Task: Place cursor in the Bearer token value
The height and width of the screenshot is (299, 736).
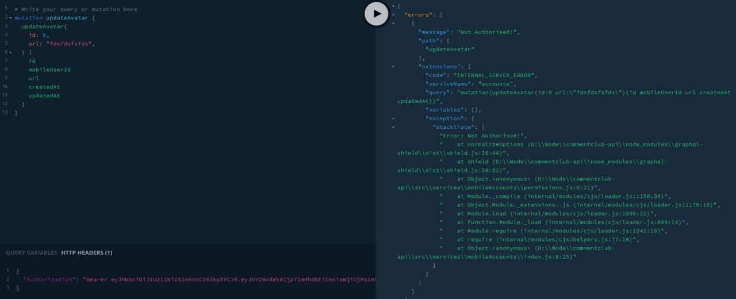Action: click(x=229, y=279)
